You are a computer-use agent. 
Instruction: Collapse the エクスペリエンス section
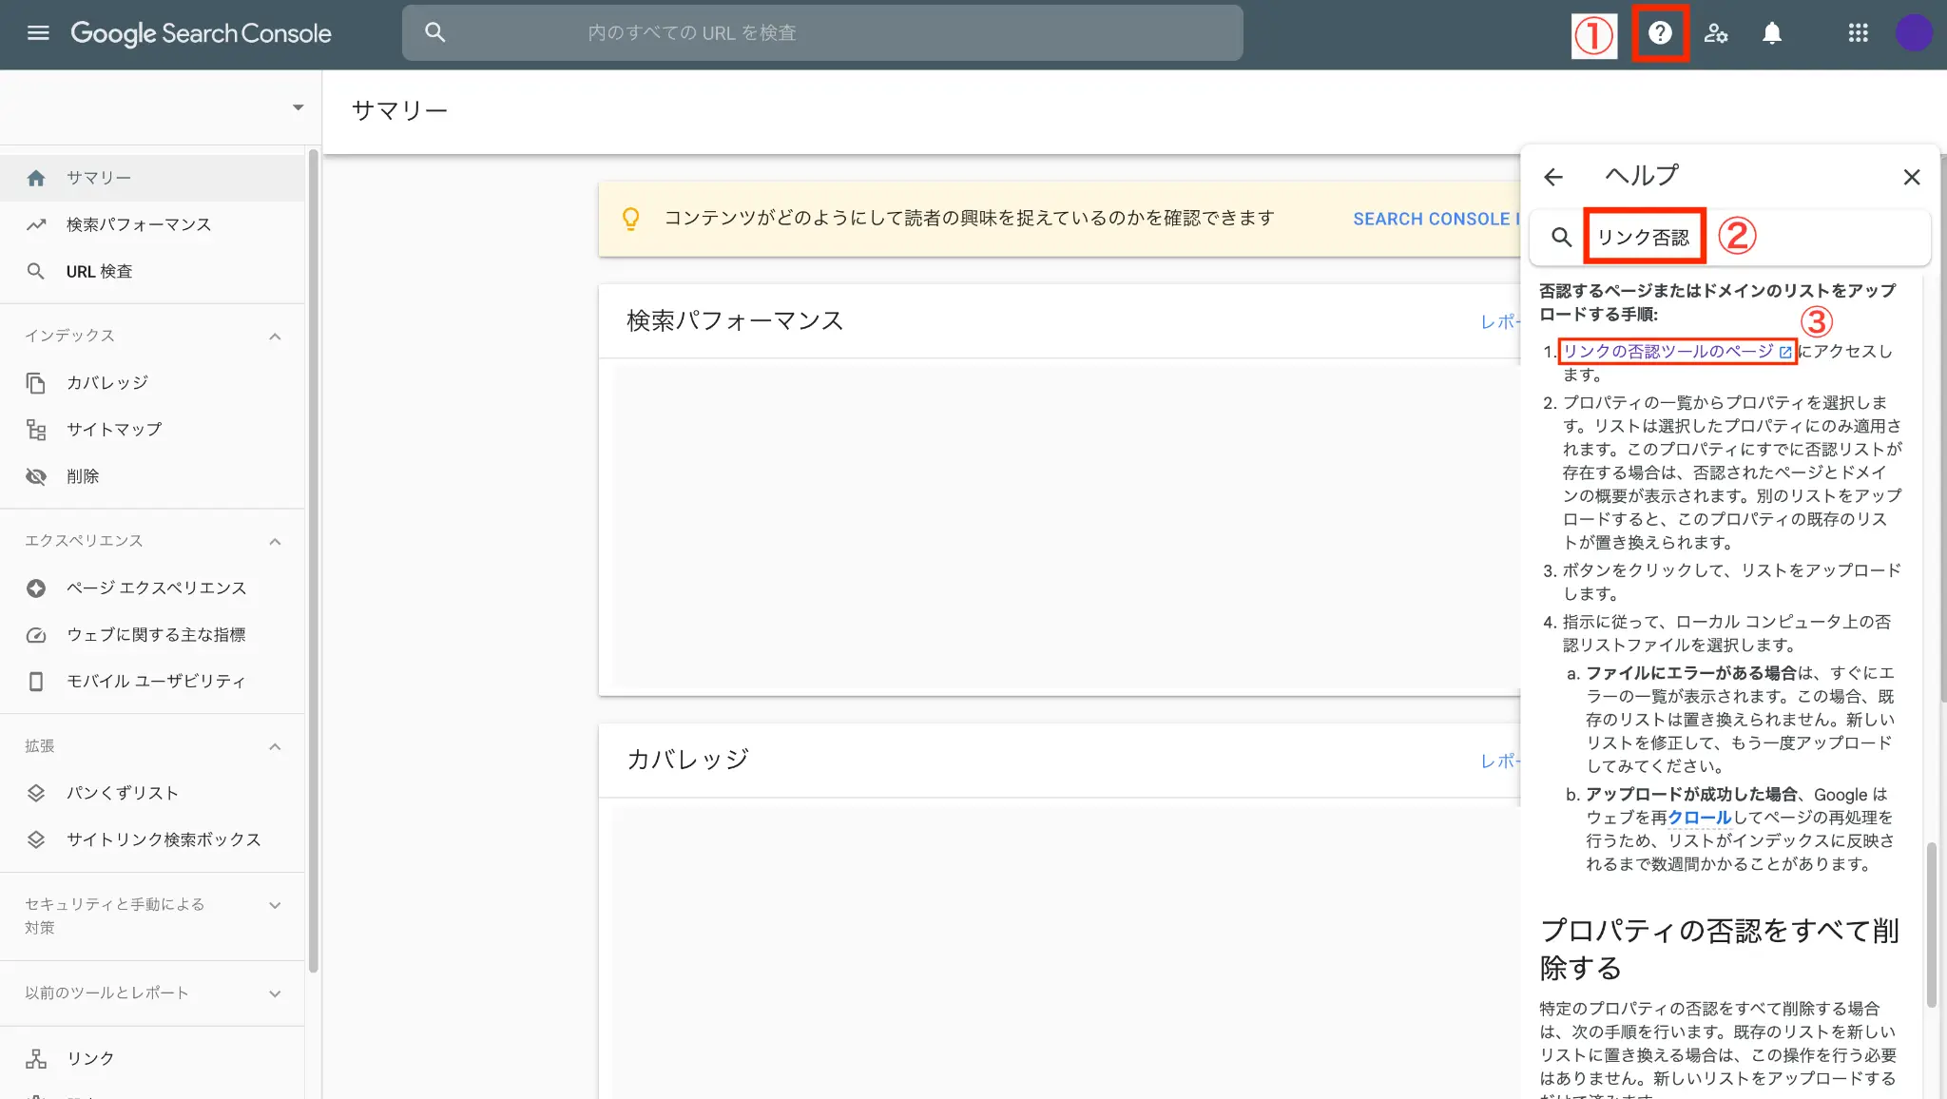[x=275, y=542]
